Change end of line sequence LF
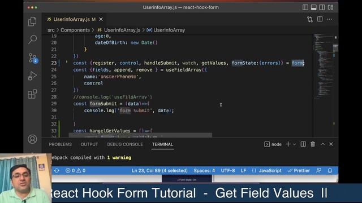This screenshot has width=362, height=203. click(243, 170)
